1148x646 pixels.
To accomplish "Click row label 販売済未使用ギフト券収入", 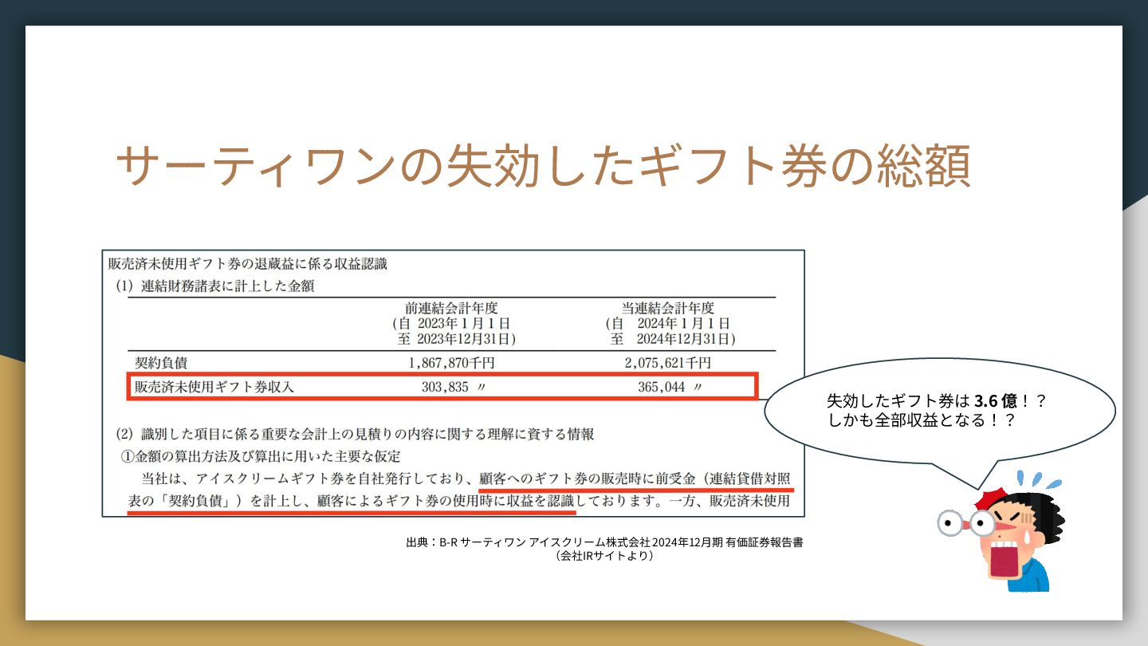I will tap(214, 387).
